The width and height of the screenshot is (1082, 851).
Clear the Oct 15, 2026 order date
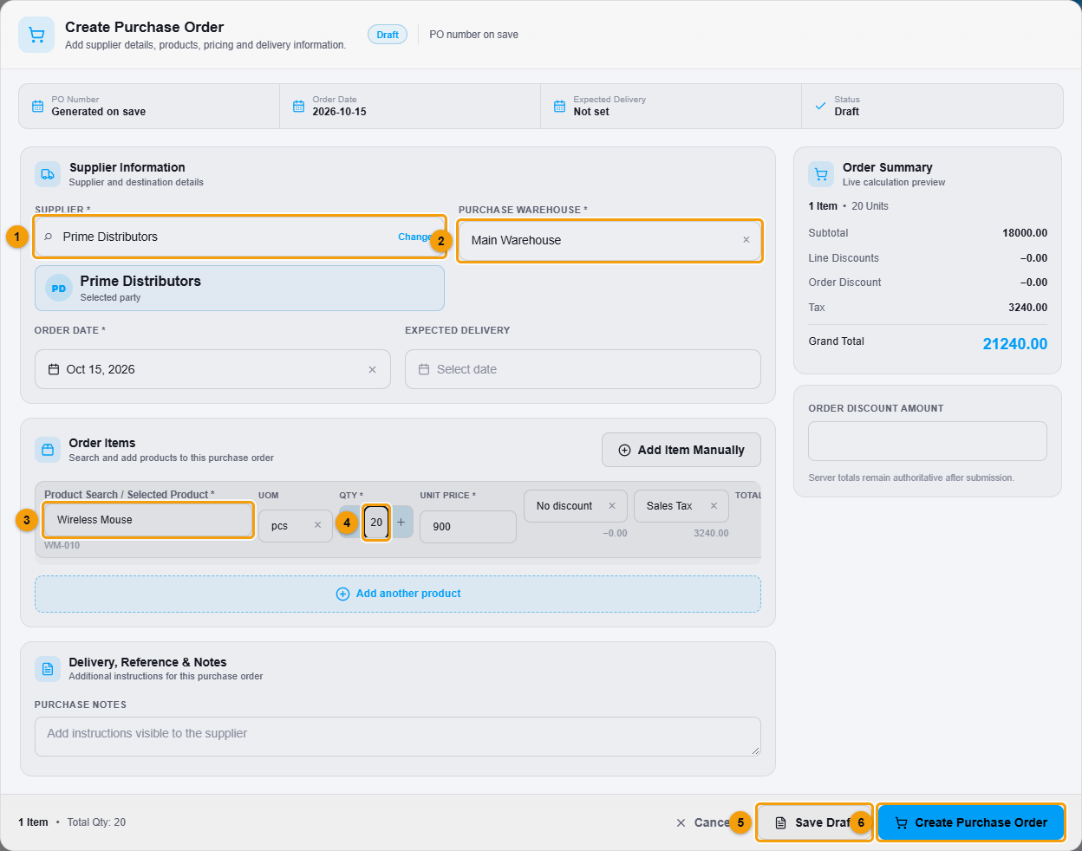(372, 369)
